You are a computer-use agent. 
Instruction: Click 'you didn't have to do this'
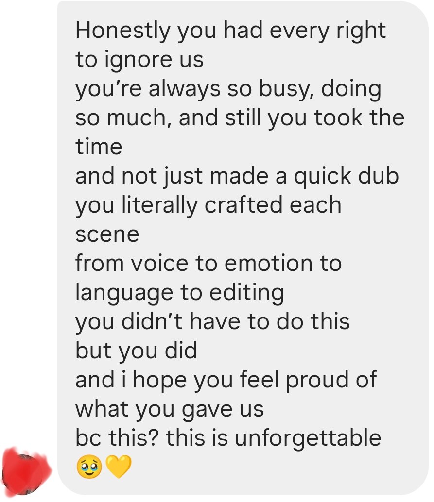212,322
